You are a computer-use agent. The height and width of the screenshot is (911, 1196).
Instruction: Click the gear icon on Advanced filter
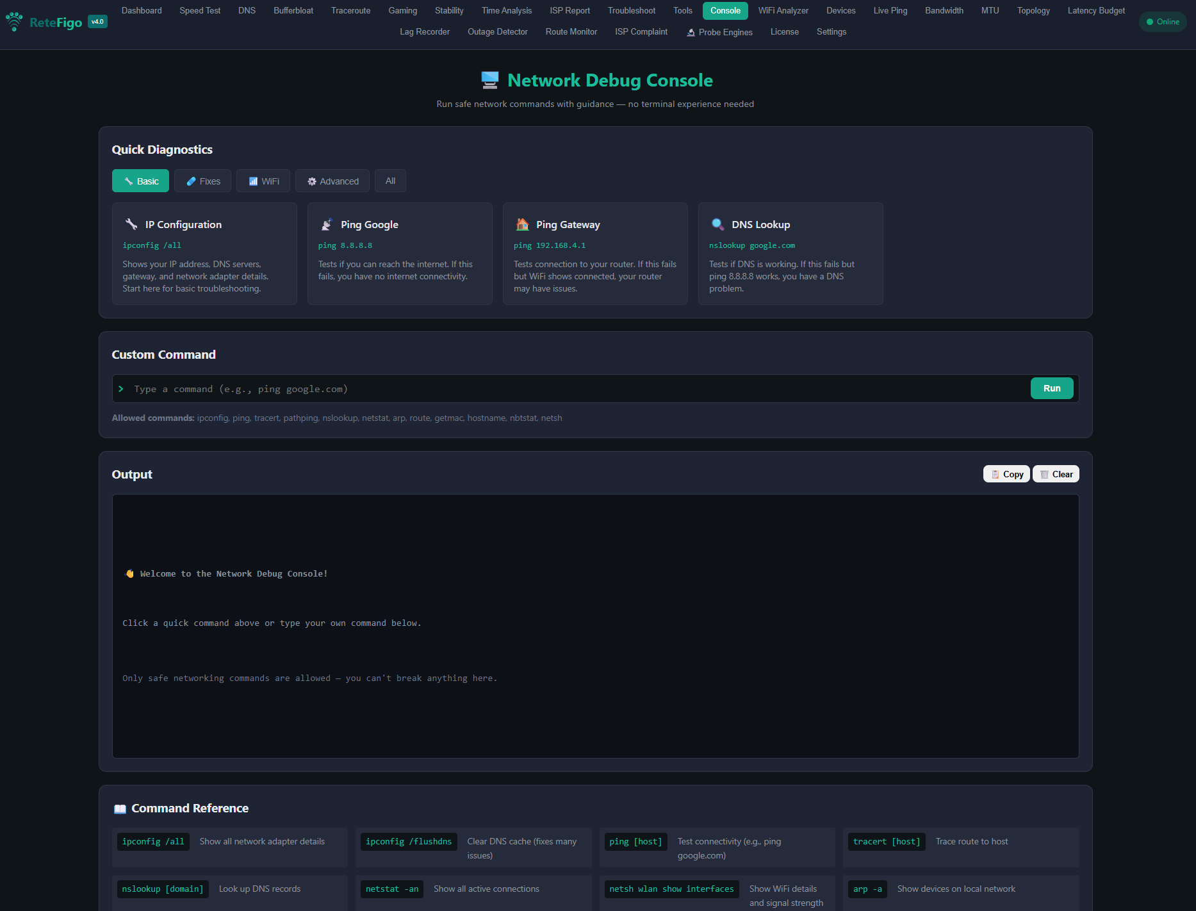pyautogui.click(x=312, y=181)
